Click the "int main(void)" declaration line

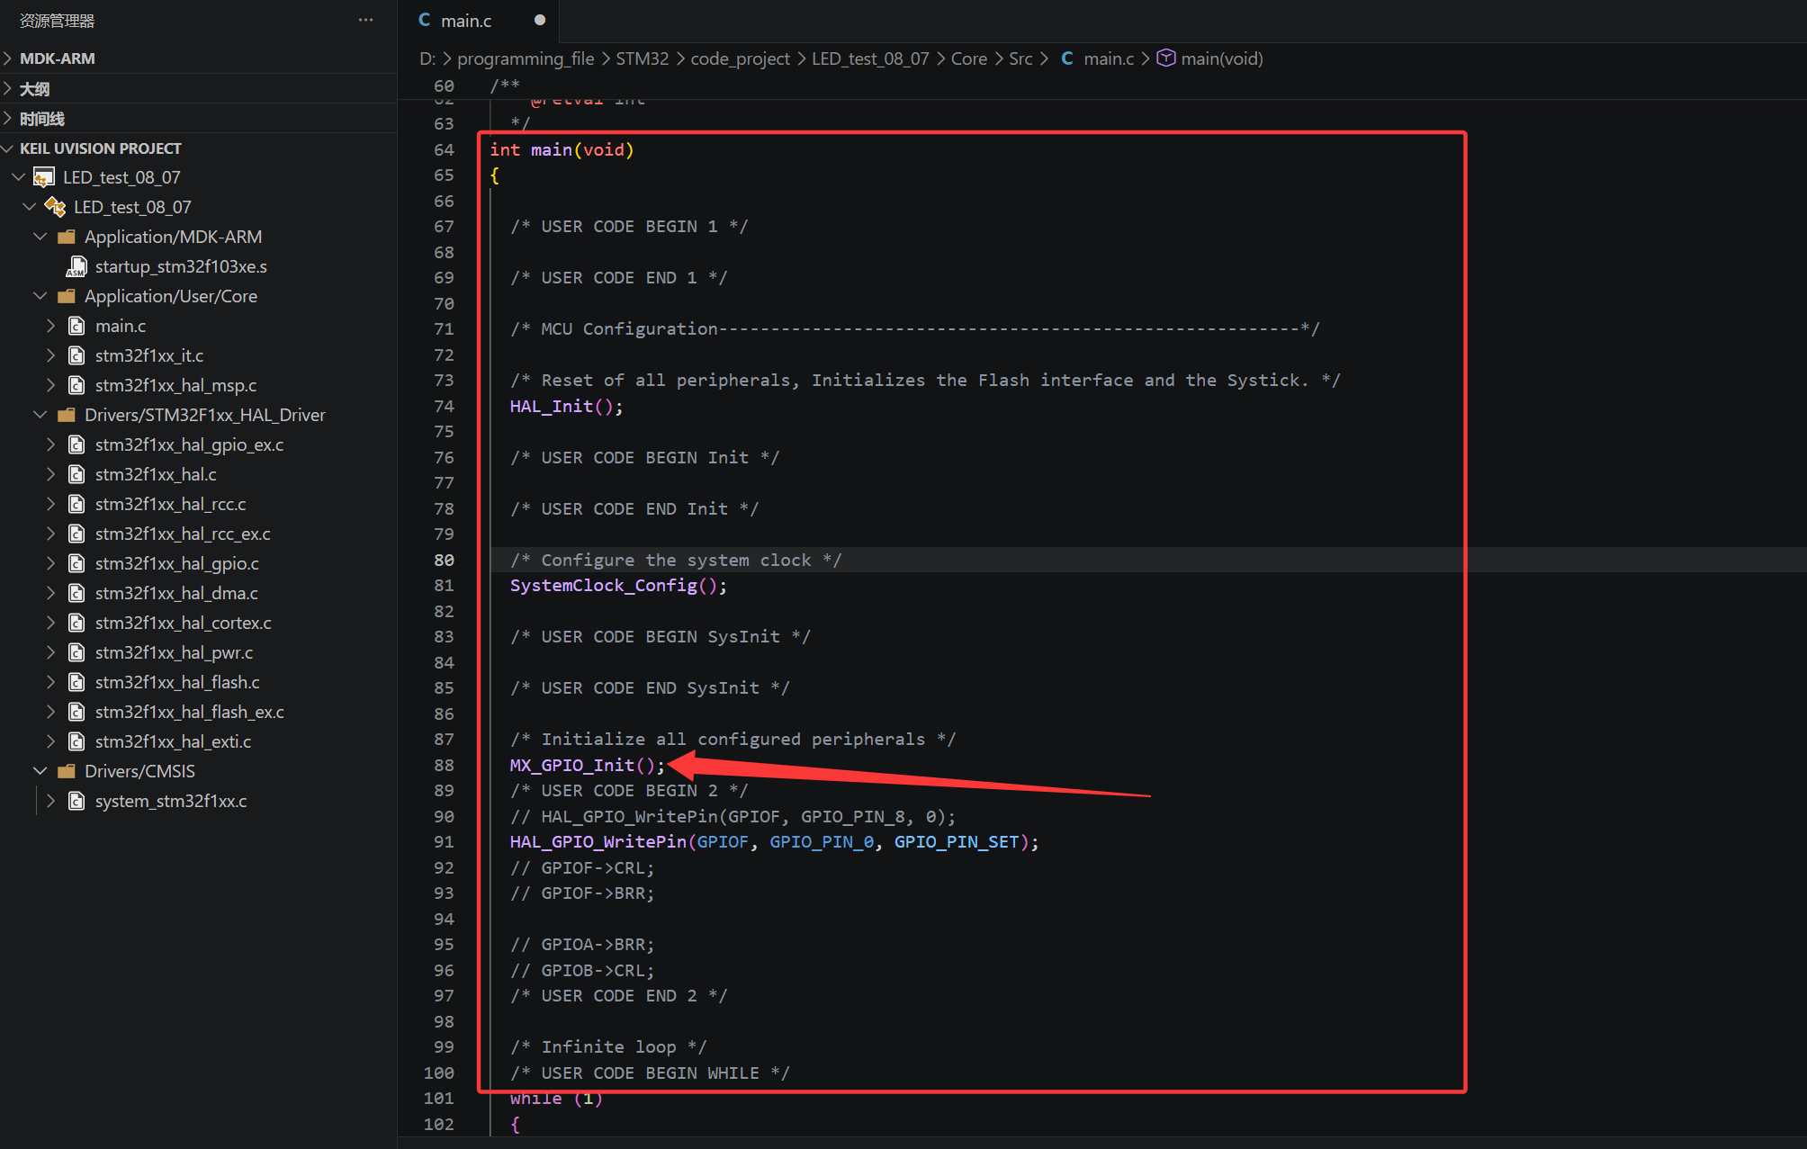tap(562, 149)
